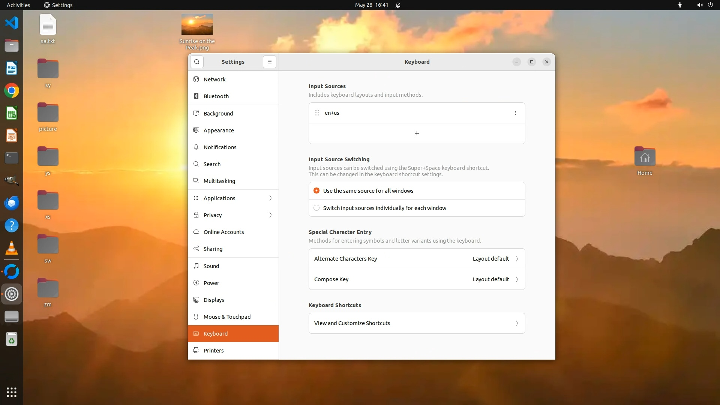720x405 pixels.
Task: Select the Sunrise on the Peak.png thumbnail
Action: [197, 24]
